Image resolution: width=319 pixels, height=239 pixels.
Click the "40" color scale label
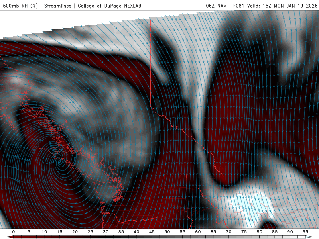coord(136,232)
